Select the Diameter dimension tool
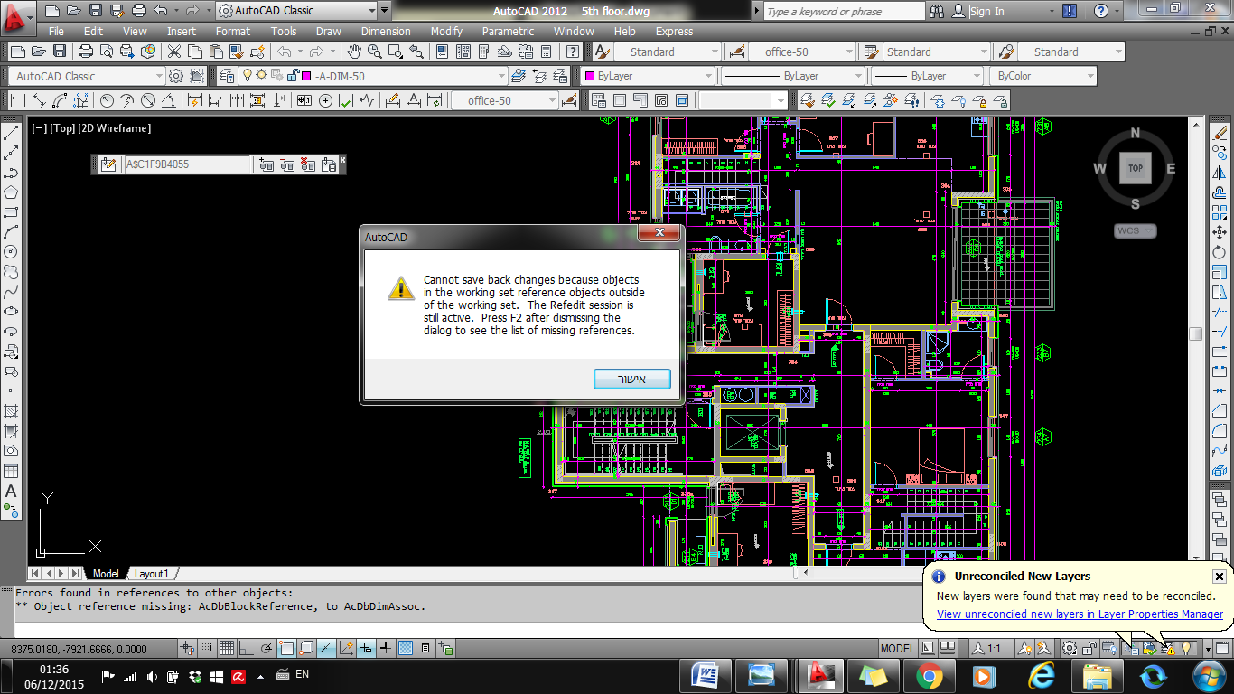1234x694 pixels. click(x=148, y=100)
